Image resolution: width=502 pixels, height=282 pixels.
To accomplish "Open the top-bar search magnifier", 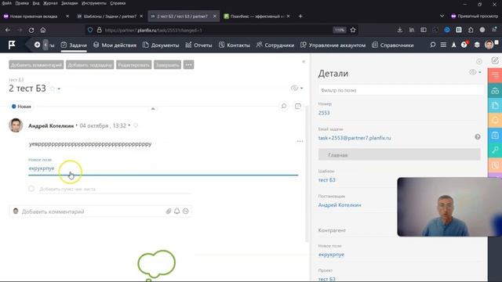I will click(432, 45).
